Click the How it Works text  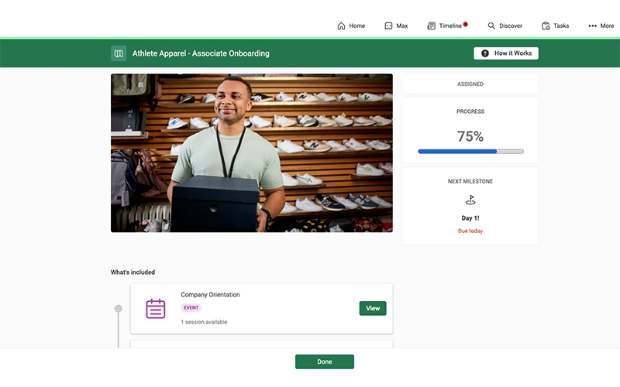(512, 53)
